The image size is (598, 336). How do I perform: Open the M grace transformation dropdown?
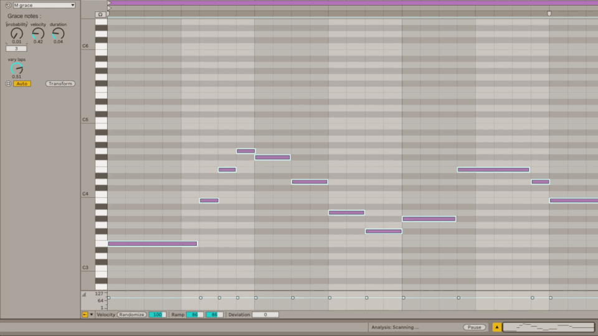(x=44, y=5)
